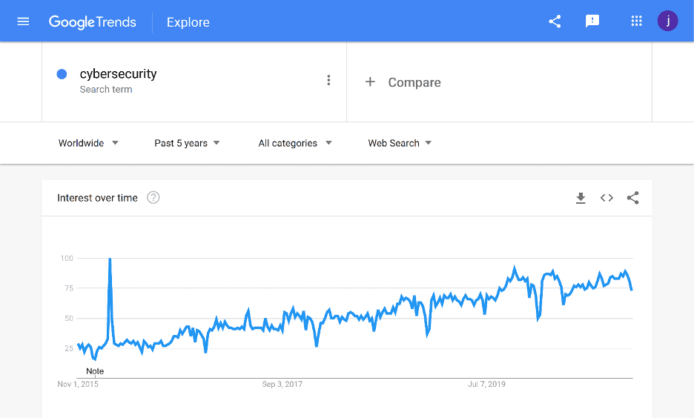Share the Interest over time chart
This screenshot has width=694, height=418.
coord(633,198)
